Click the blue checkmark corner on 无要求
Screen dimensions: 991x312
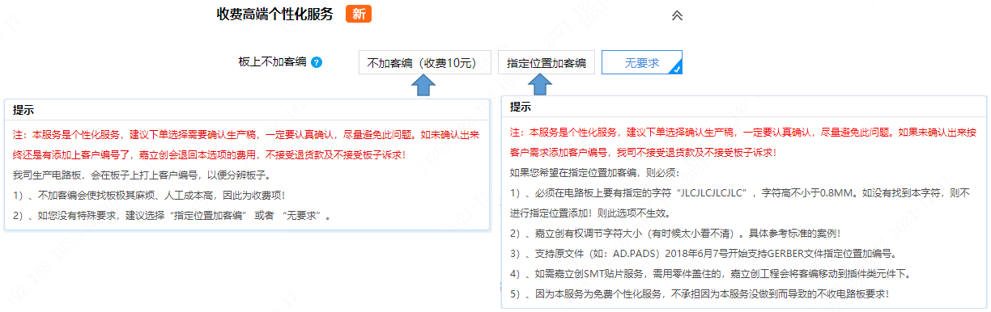[675, 69]
